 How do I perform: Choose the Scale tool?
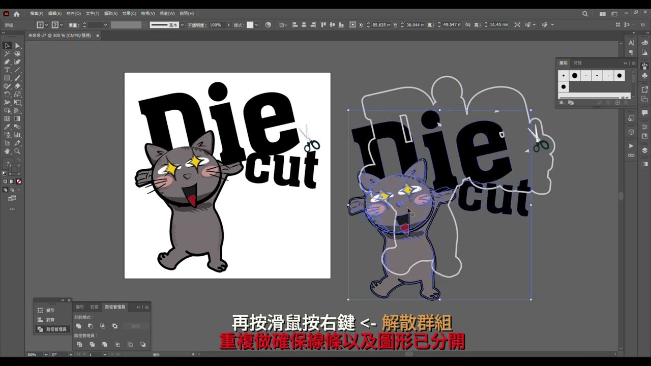[x=17, y=94]
